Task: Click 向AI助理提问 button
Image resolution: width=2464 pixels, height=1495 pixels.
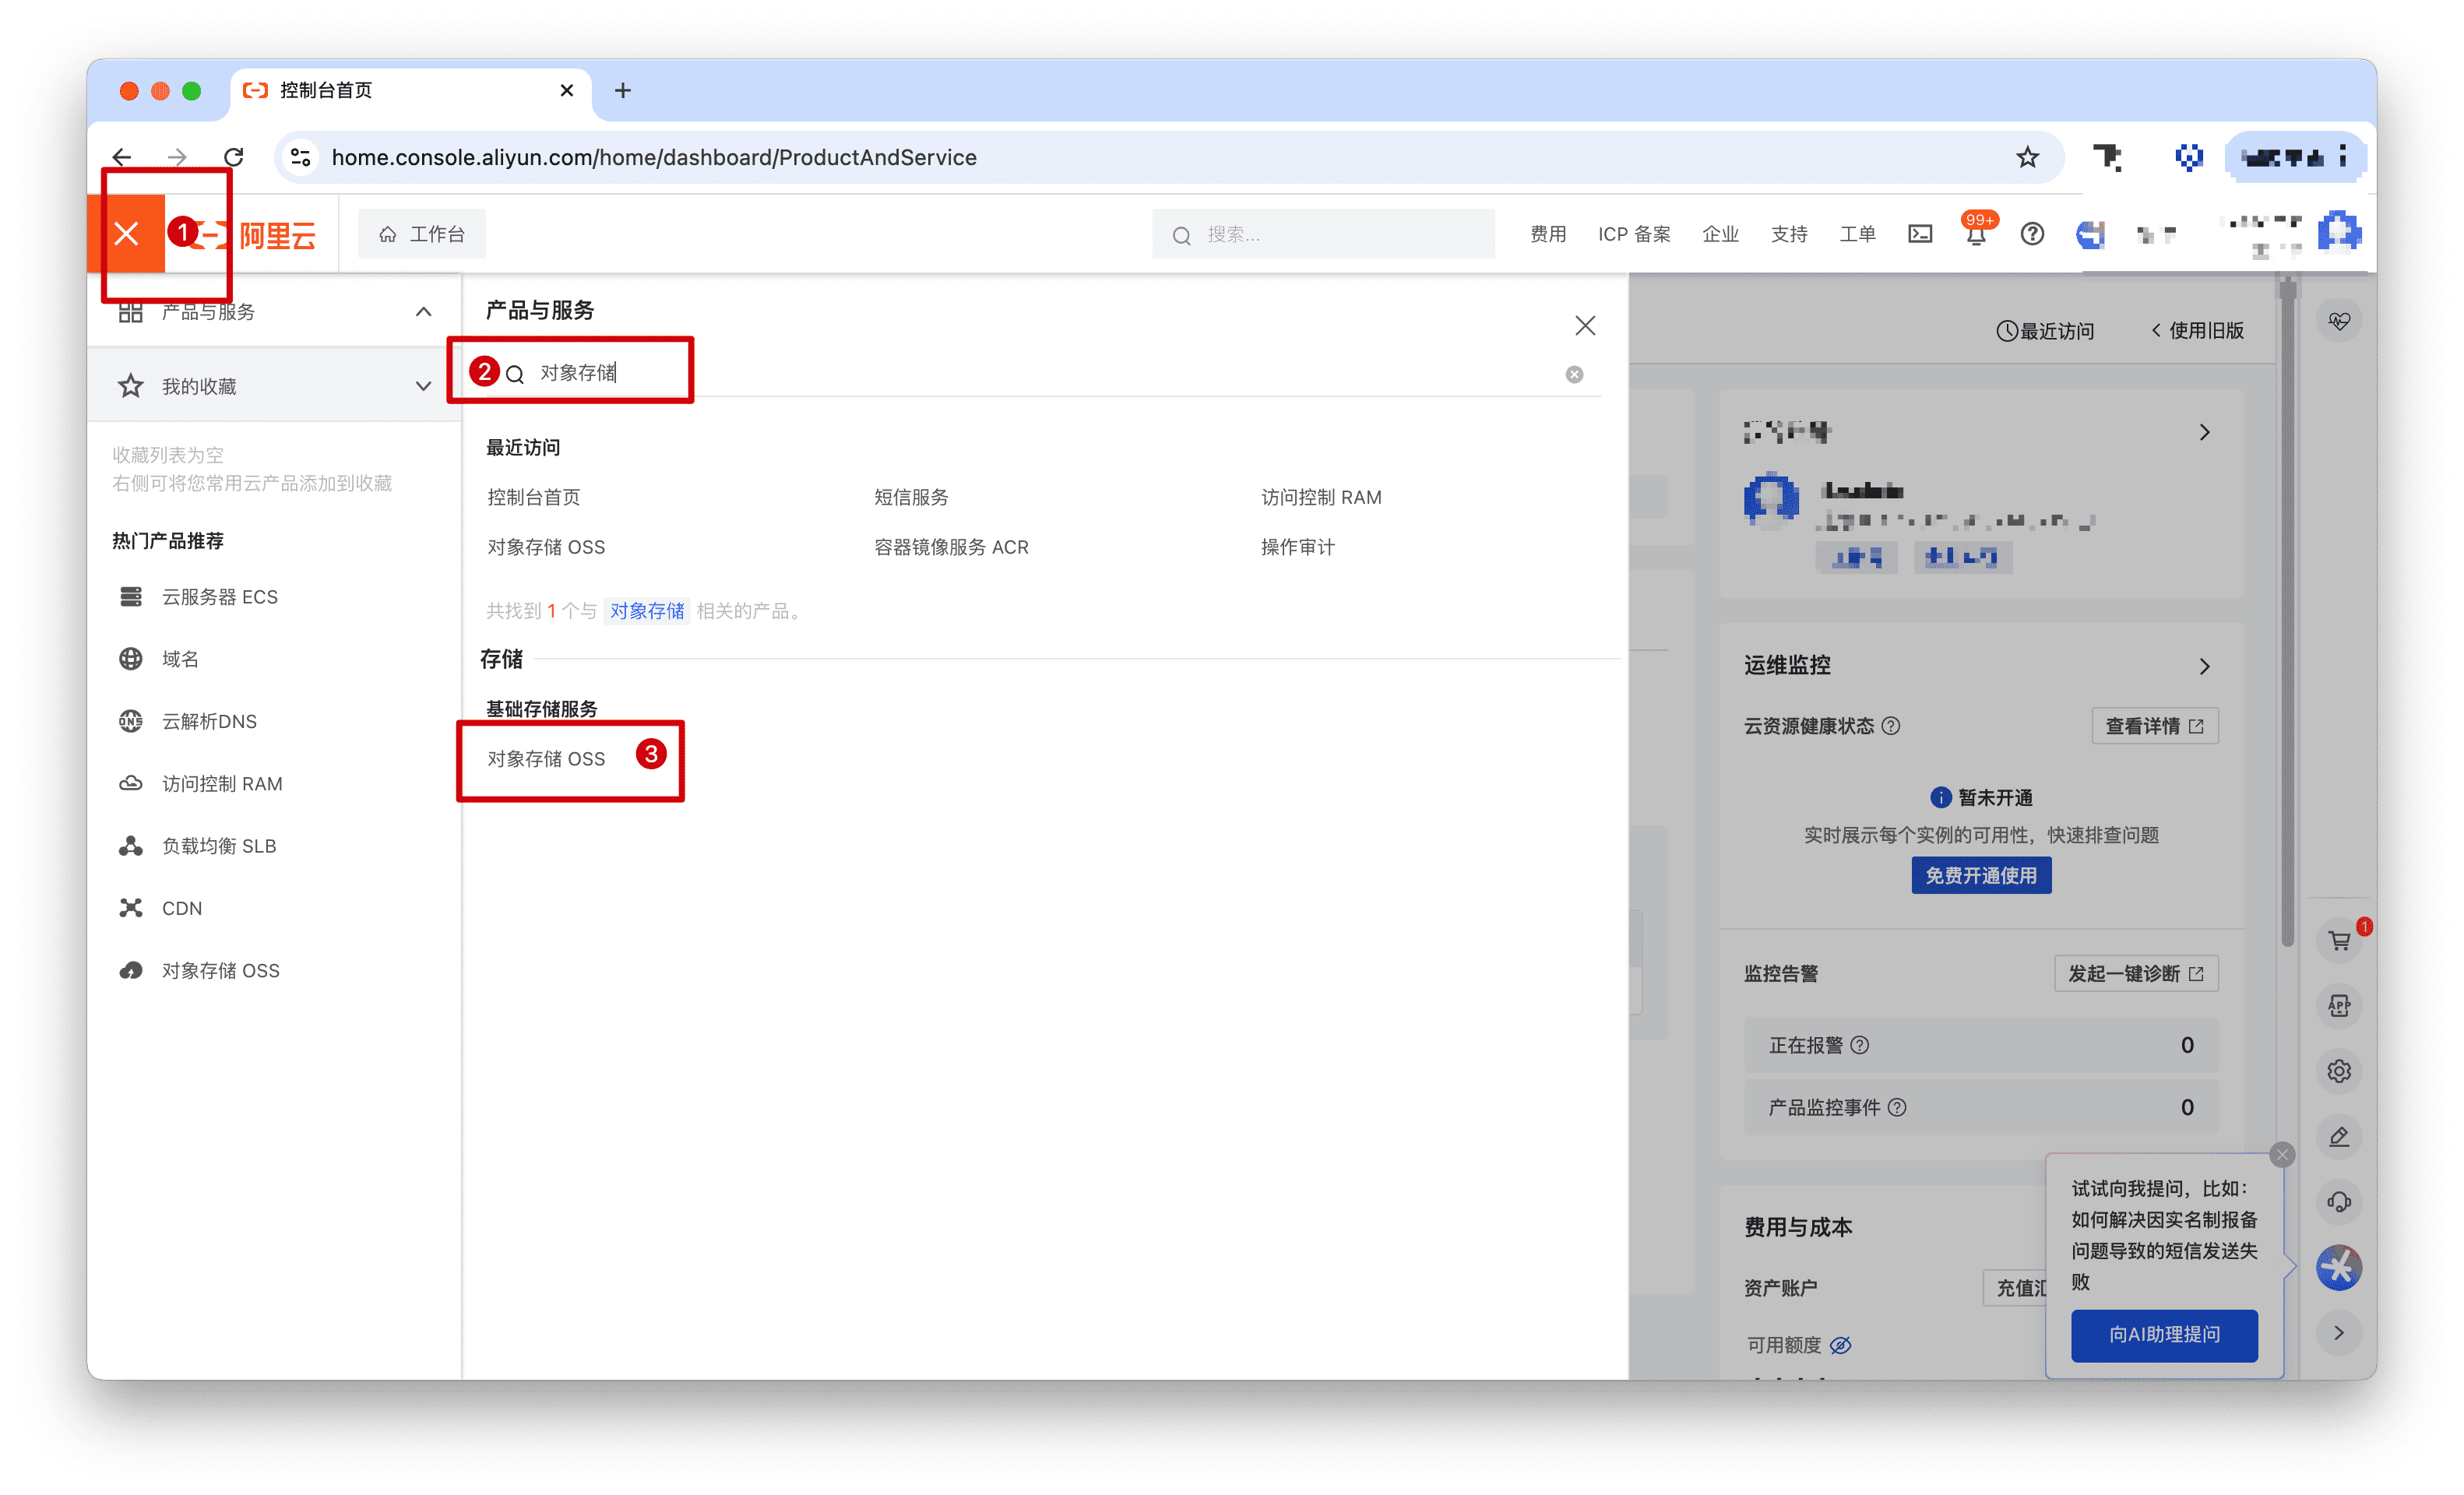Action: (2164, 1334)
